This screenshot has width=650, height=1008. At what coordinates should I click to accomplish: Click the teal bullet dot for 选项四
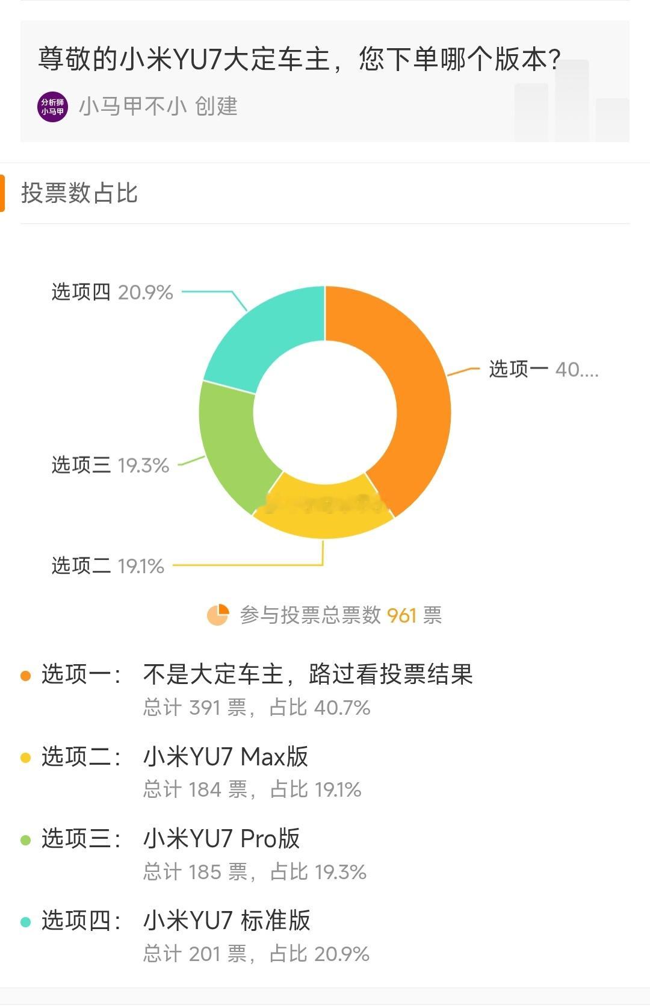coord(25,922)
